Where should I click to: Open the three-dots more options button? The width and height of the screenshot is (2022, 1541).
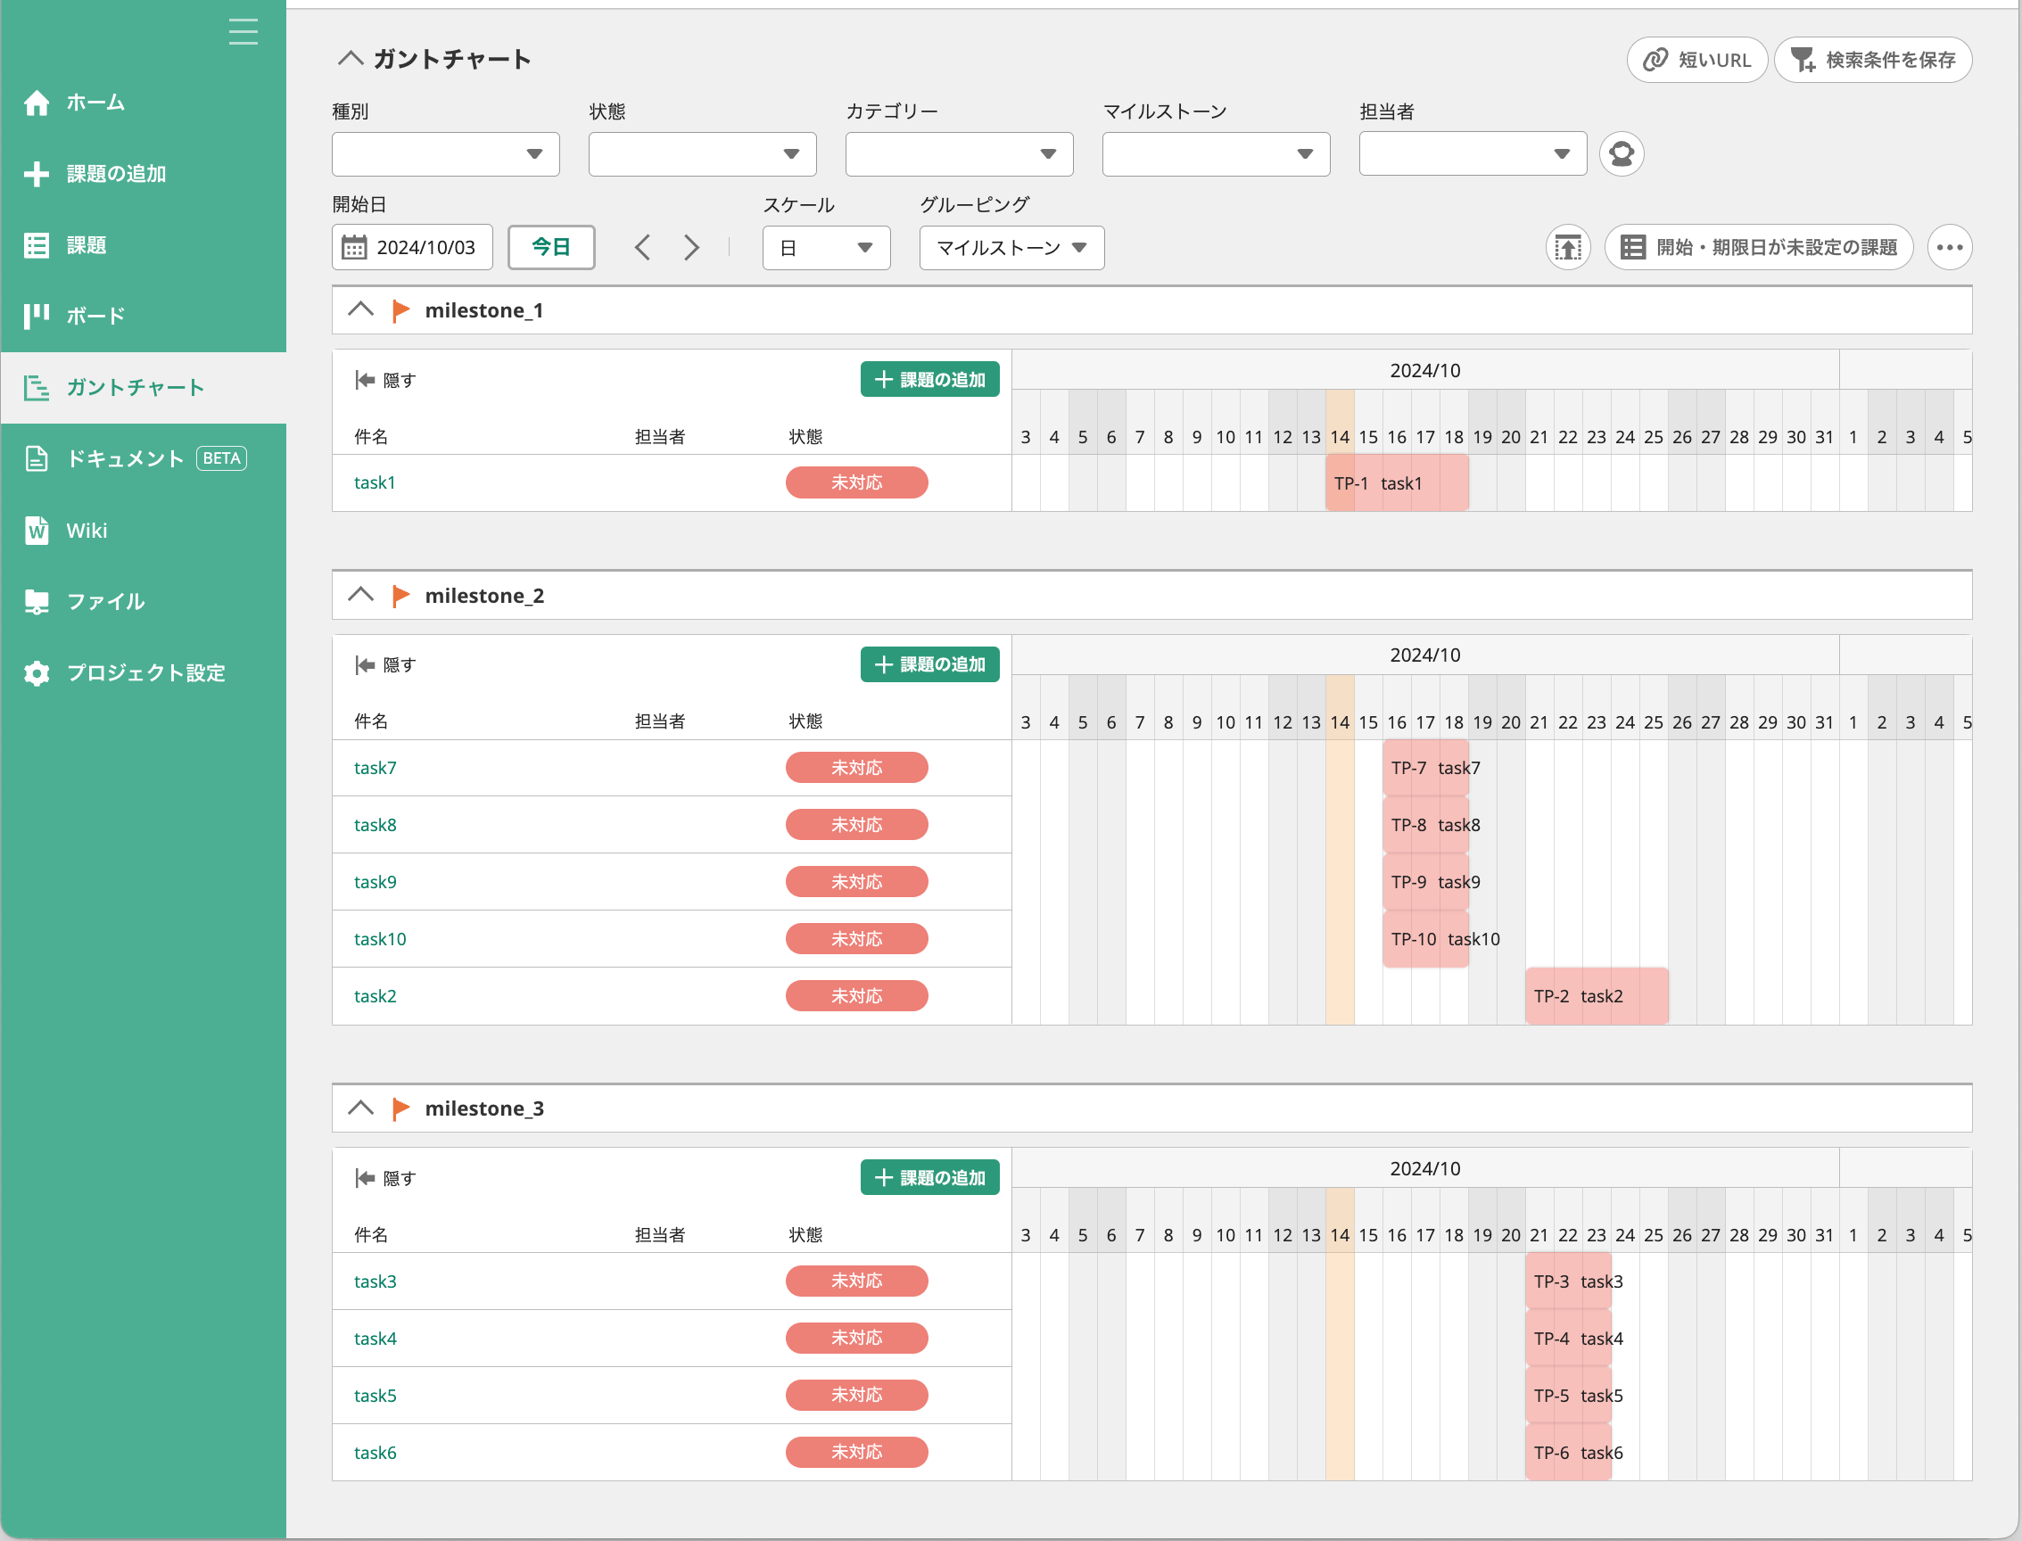click(1950, 248)
